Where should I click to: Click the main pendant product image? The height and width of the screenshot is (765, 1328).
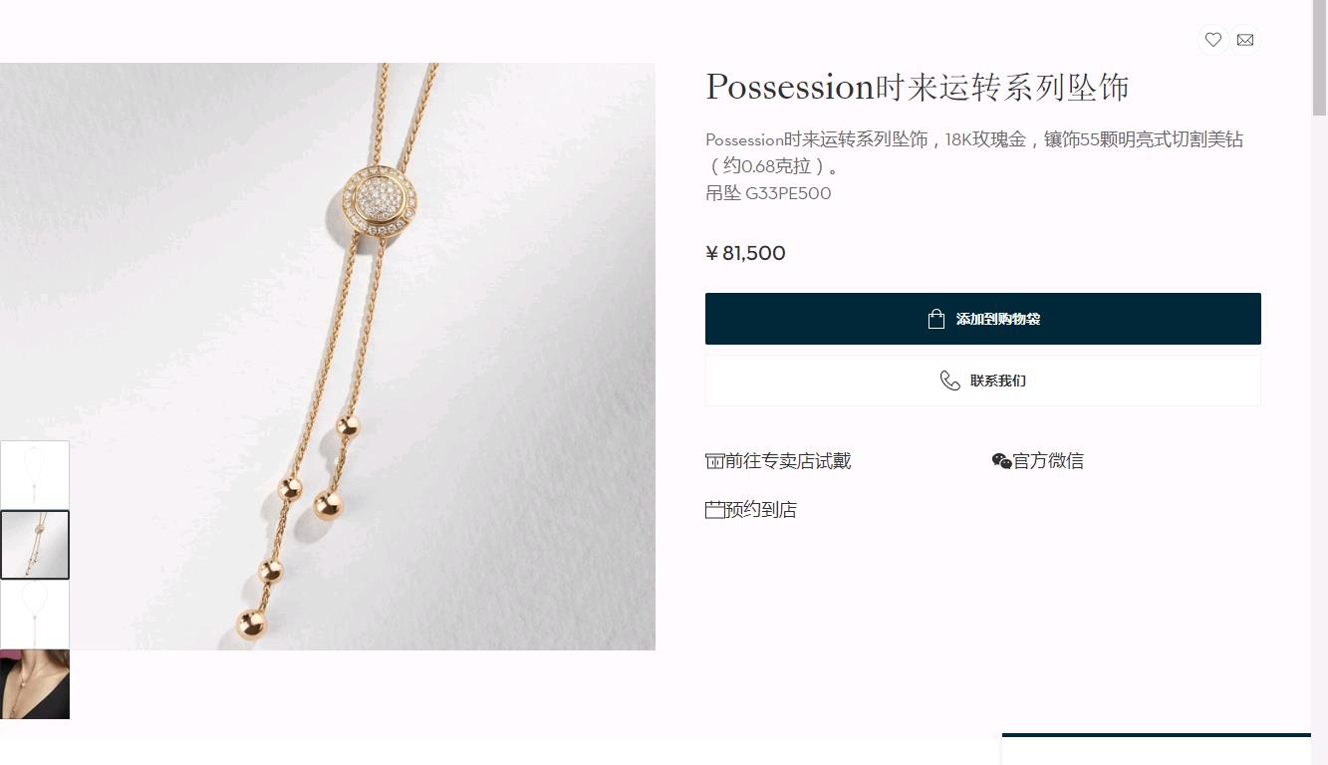(x=328, y=357)
